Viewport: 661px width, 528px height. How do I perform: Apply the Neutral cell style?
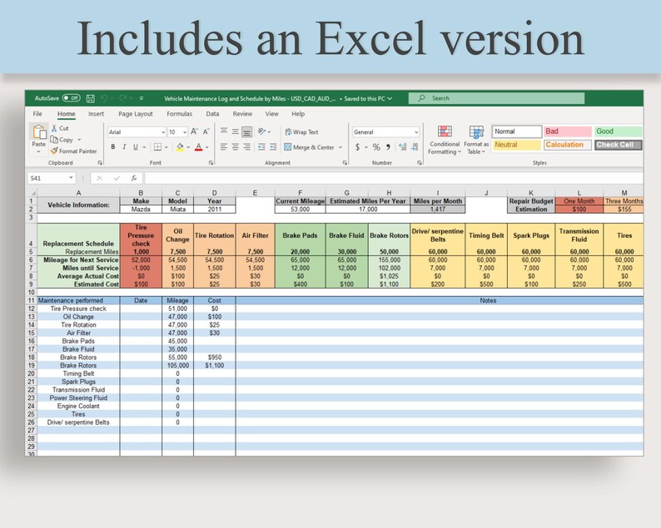(x=517, y=145)
